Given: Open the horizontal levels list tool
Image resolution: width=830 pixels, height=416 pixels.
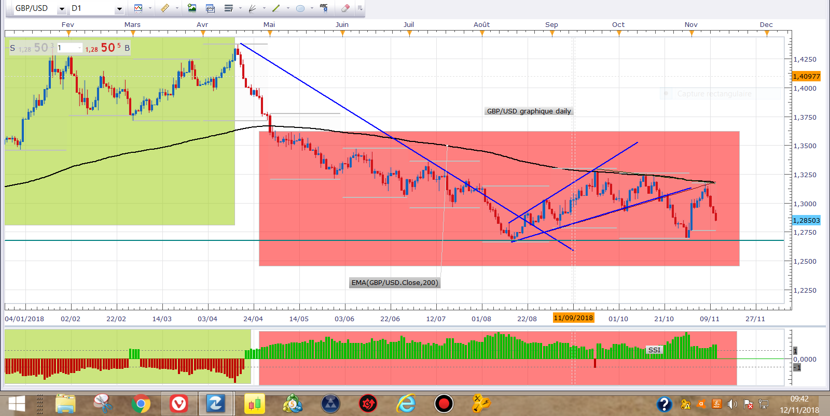Looking at the screenshot, I should click(x=229, y=8).
